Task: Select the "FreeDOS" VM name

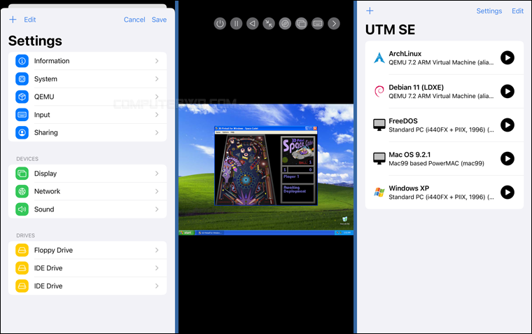Action: tap(403, 121)
